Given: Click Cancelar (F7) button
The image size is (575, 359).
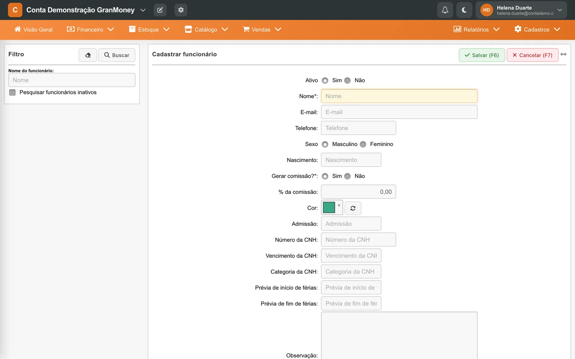Looking at the screenshot, I should (532, 55).
